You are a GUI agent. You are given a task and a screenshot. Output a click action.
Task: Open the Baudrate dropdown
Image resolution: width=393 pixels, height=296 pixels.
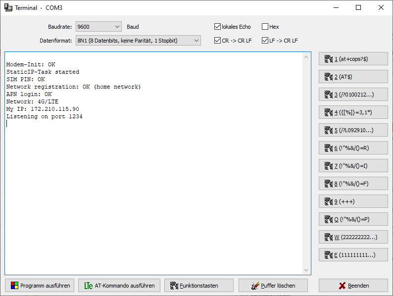pyautogui.click(x=98, y=27)
